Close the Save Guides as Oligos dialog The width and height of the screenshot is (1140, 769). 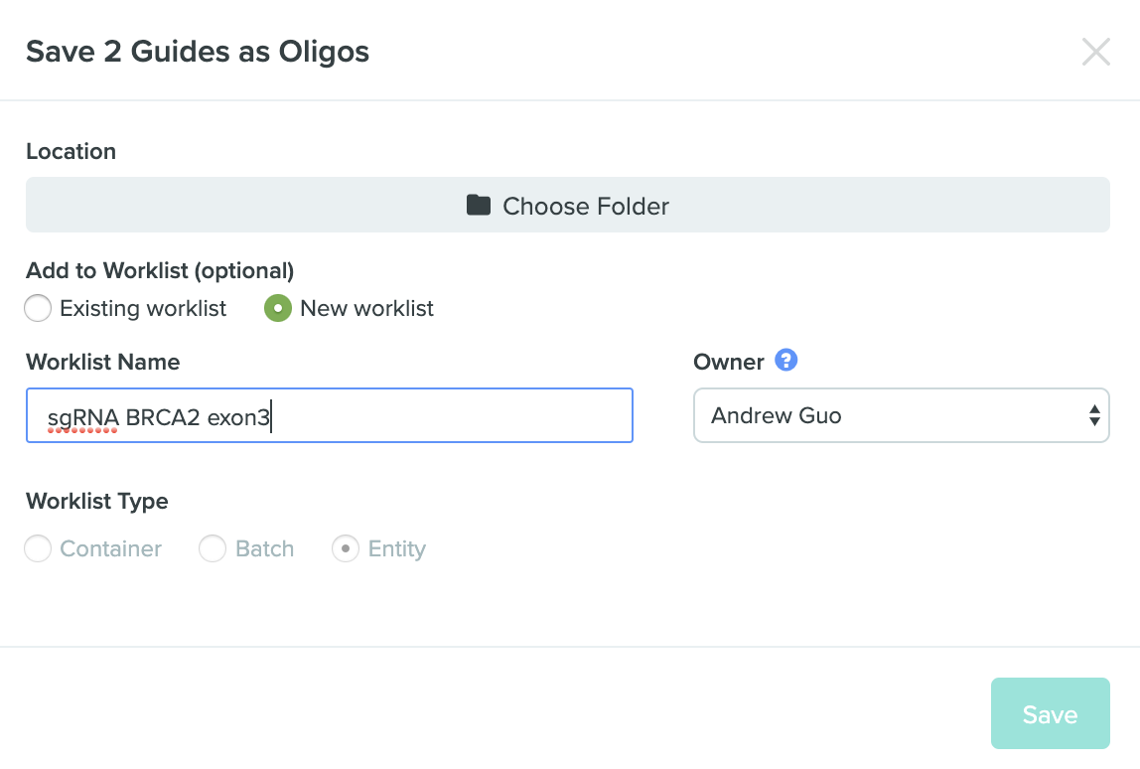coord(1095,52)
